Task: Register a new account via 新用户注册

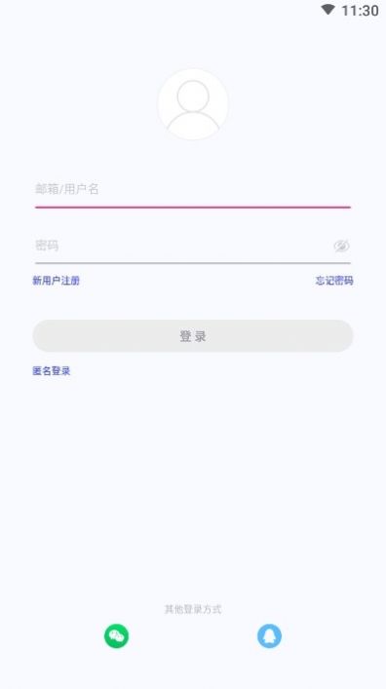Action: point(56,281)
